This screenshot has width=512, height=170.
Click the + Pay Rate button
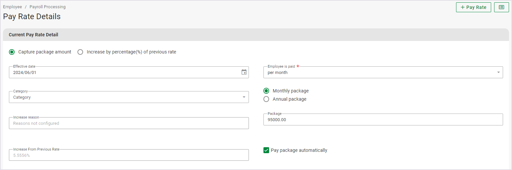tap(473, 7)
